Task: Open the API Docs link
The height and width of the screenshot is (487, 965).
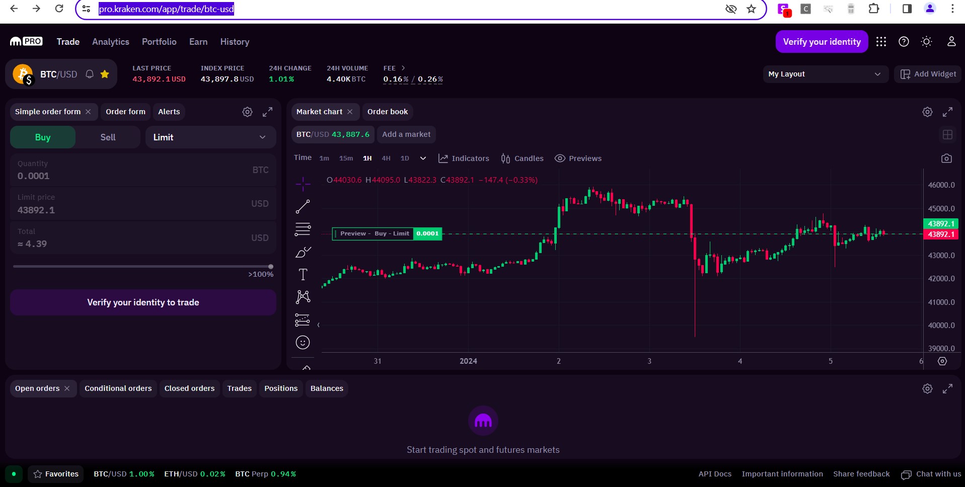Action: (x=715, y=474)
